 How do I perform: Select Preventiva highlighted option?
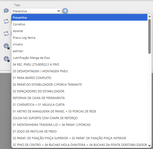79,18
